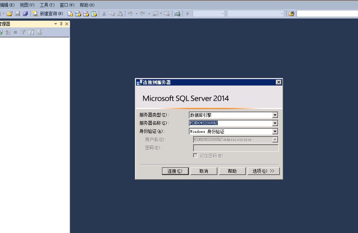Expand the 服务器名称 server name dropdown
The width and height of the screenshot is (358, 233).
pyautogui.click(x=275, y=123)
